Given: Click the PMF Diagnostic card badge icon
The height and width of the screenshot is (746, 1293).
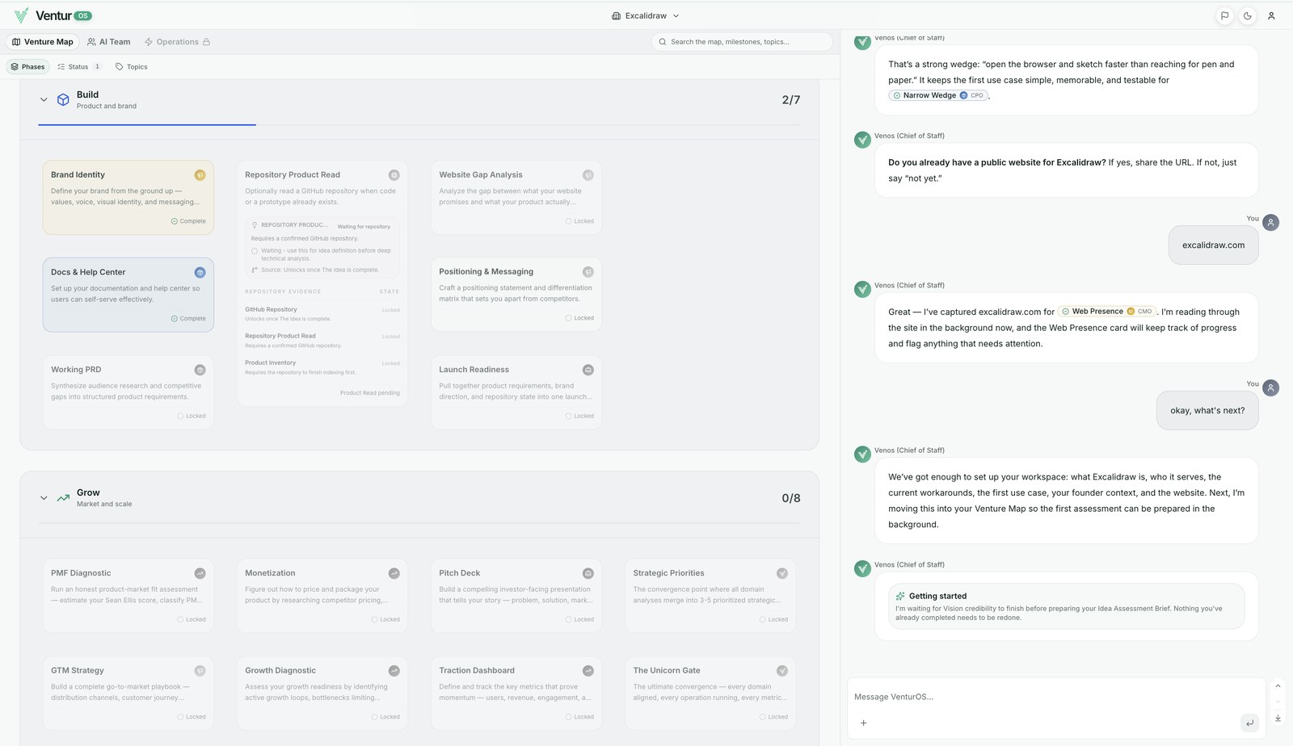Looking at the screenshot, I should pos(200,573).
